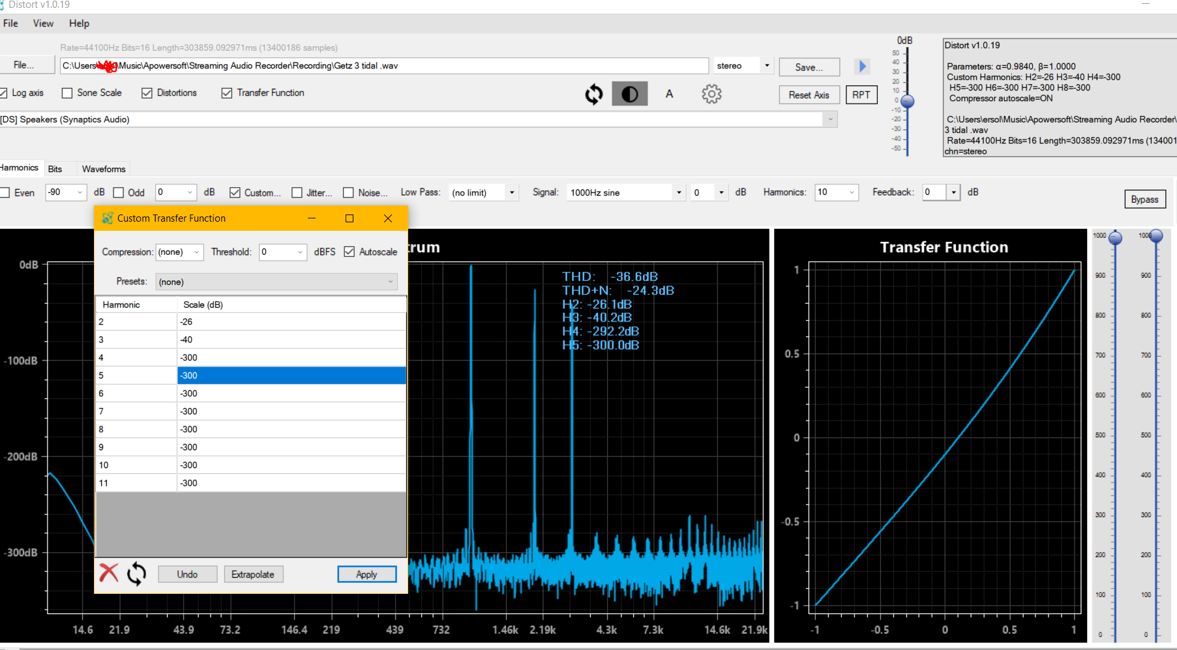The width and height of the screenshot is (1177, 650).
Task: Enable the Odd harmonics checkbox
Action: coord(119,192)
